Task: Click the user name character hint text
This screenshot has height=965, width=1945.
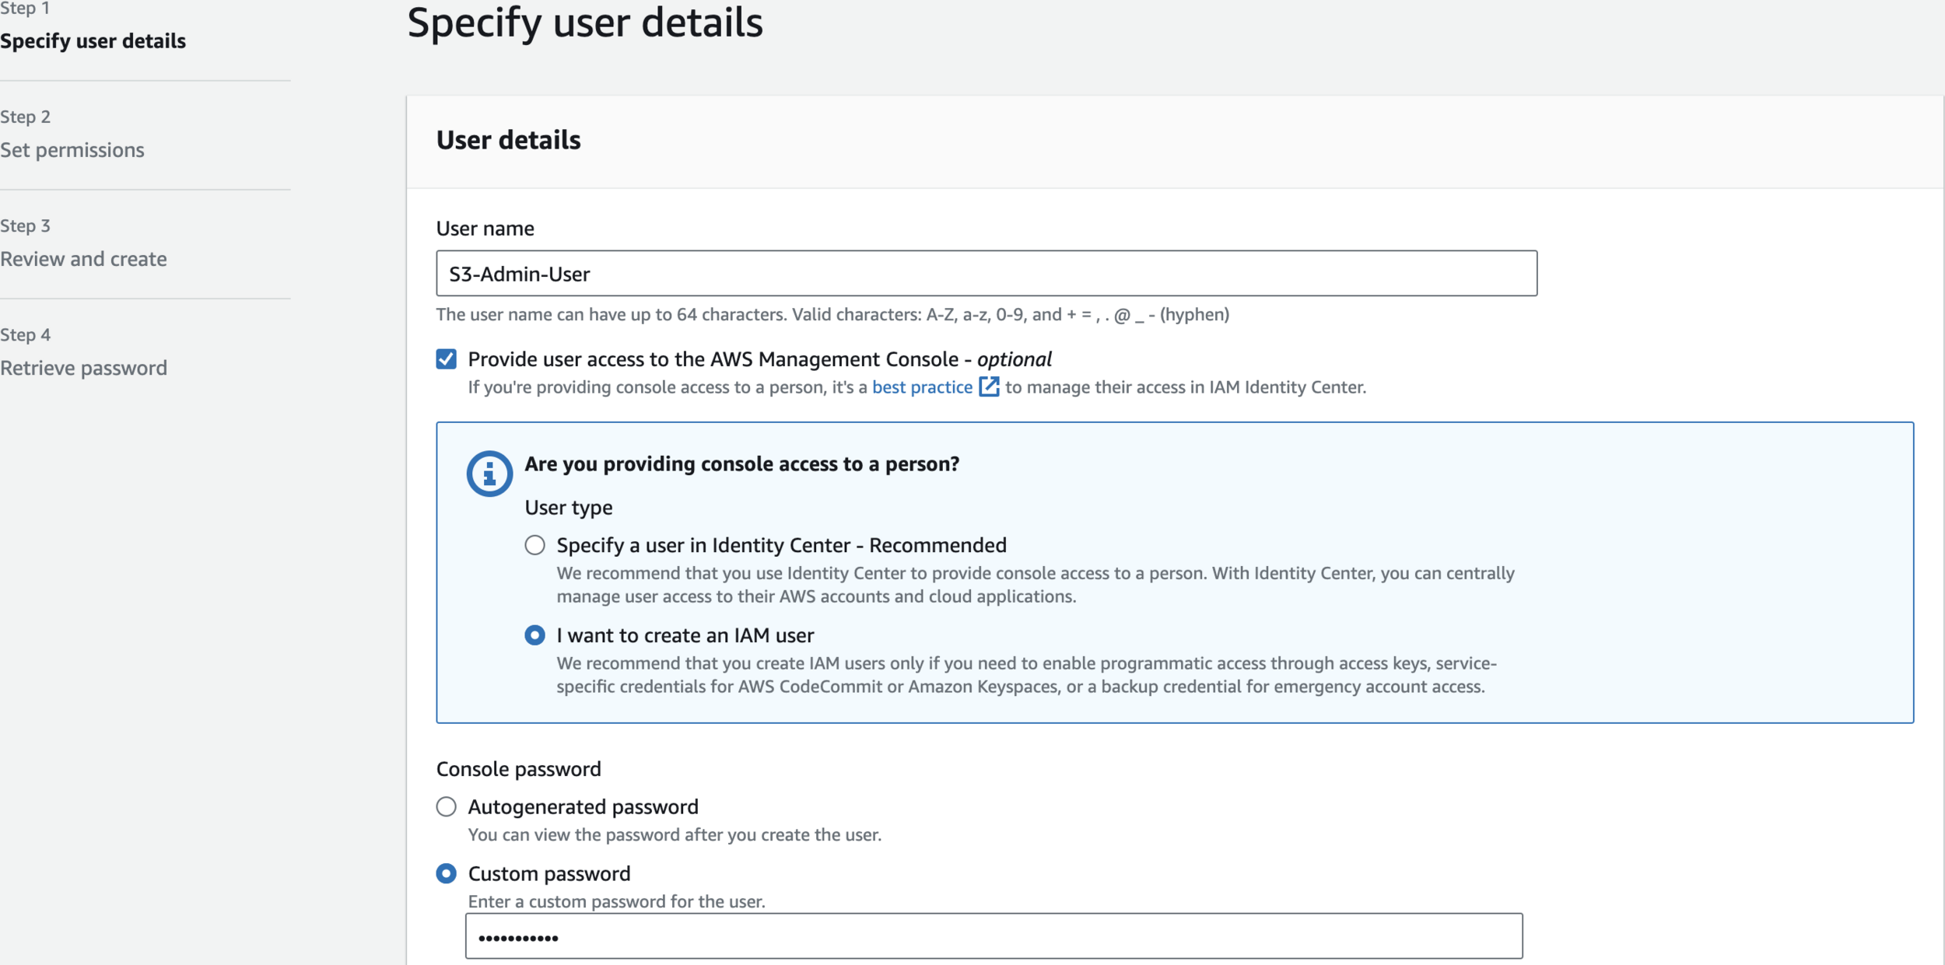Action: click(x=832, y=315)
